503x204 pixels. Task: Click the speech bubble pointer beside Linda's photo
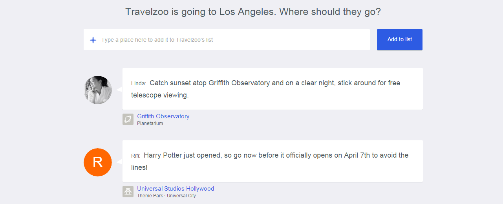(x=120, y=90)
